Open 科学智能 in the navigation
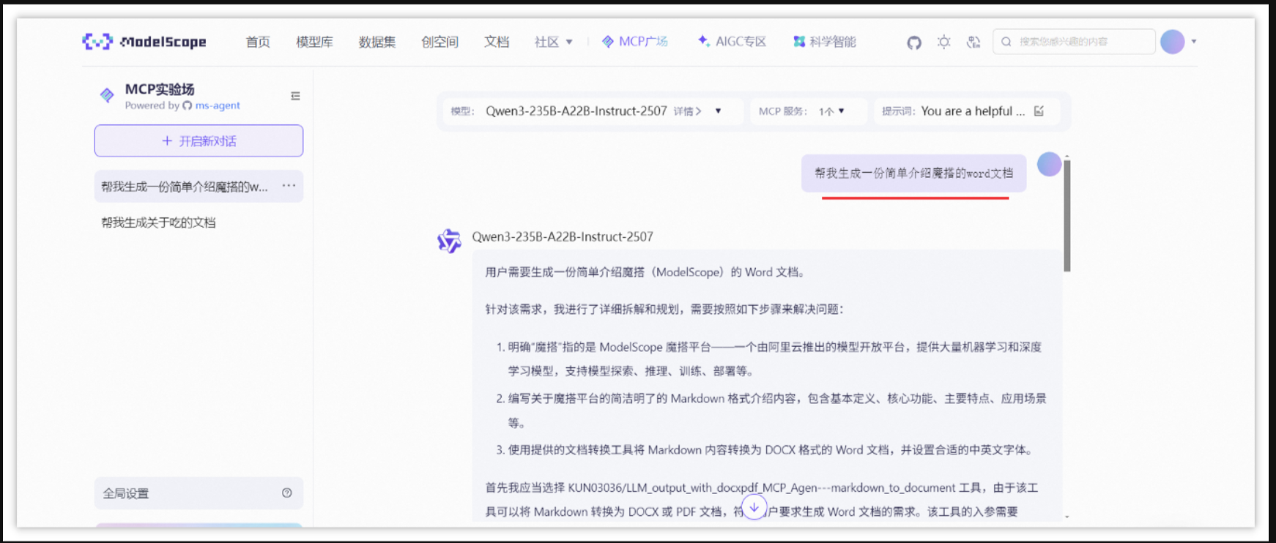This screenshot has width=1276, height=543. click(825, 42)
